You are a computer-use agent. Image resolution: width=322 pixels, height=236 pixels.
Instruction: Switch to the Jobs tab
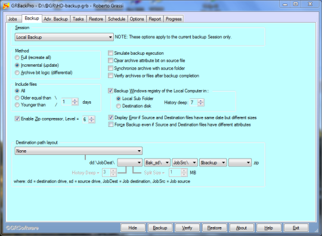13,19
